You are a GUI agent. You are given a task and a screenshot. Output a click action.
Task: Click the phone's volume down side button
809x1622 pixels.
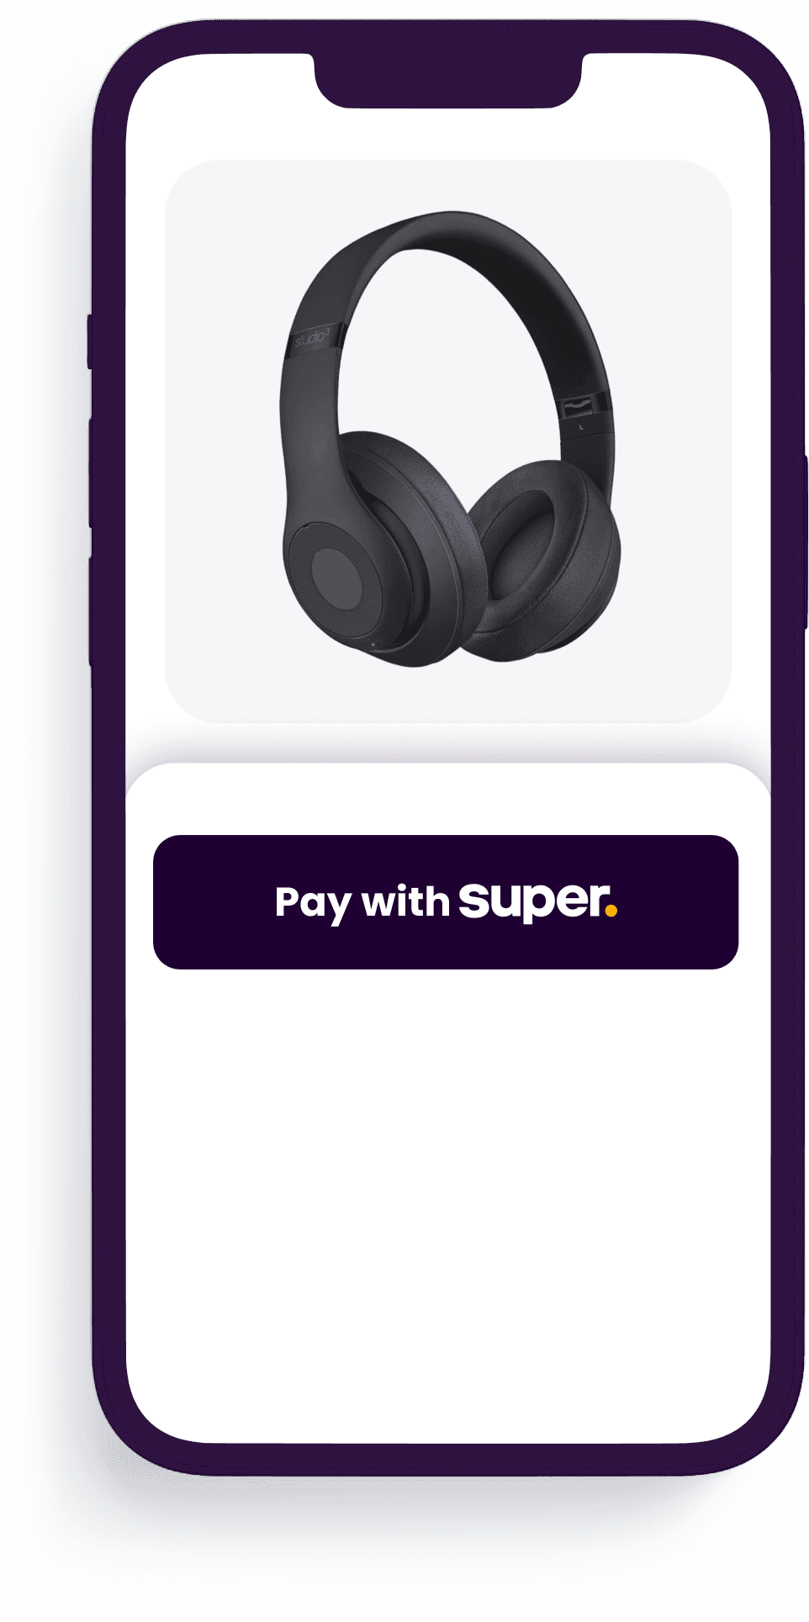click(x=90, y=610)
